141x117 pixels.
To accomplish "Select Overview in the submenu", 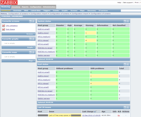I will 17,11.
